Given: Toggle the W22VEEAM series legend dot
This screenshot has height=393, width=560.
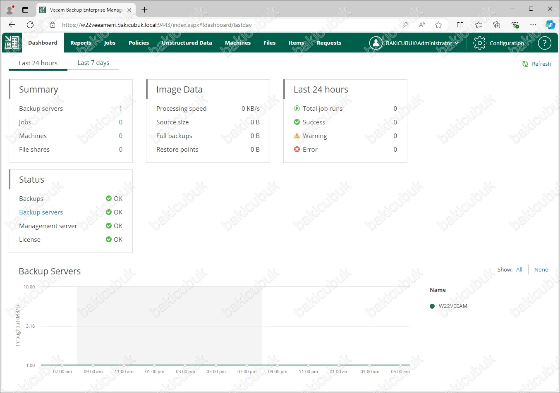Looking at the screenshot, I should 432,306.
